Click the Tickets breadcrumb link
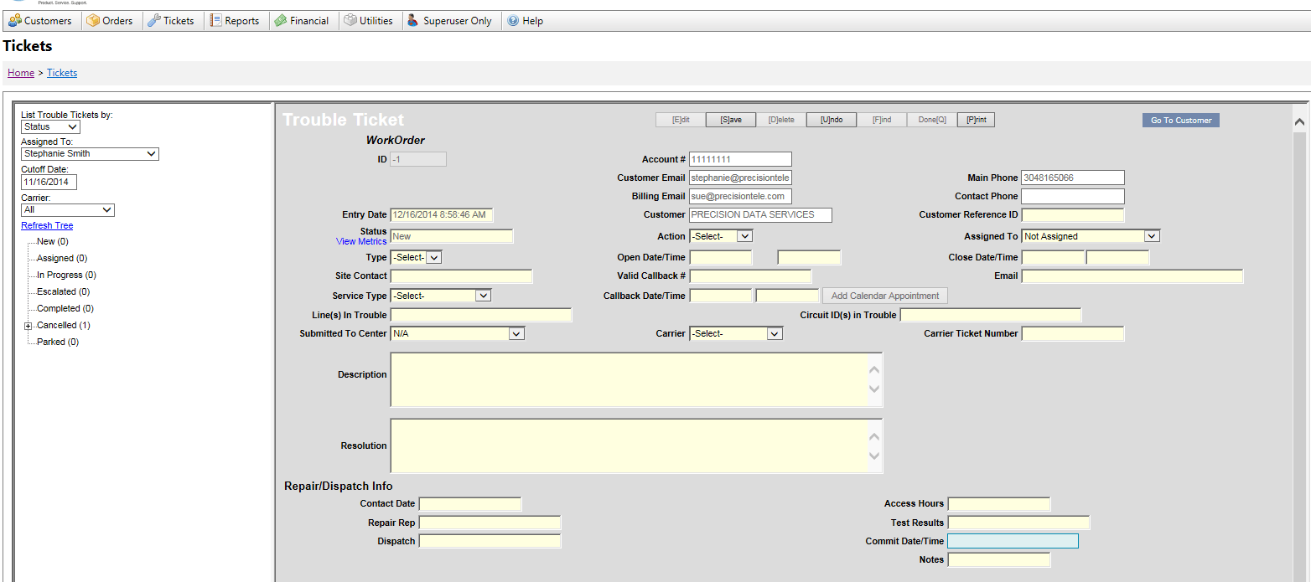This screenshot has width=1311, height=582. (x=62, y=73)
